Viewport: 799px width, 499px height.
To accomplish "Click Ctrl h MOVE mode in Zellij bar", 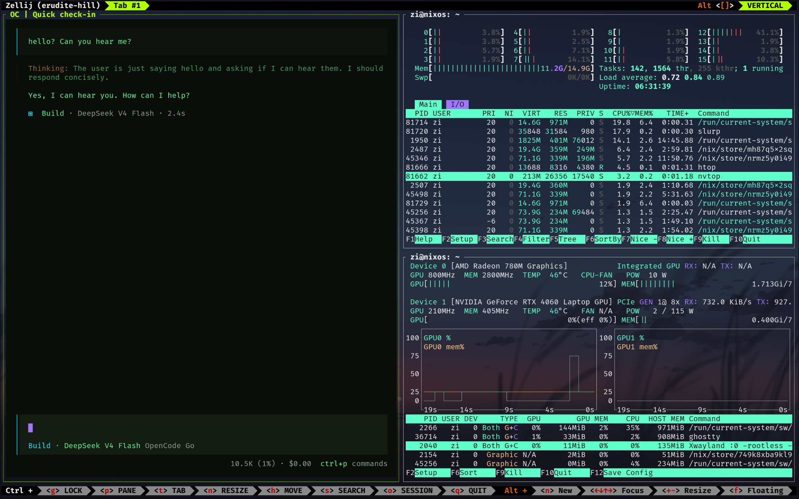I will click(x=284, y=491).
